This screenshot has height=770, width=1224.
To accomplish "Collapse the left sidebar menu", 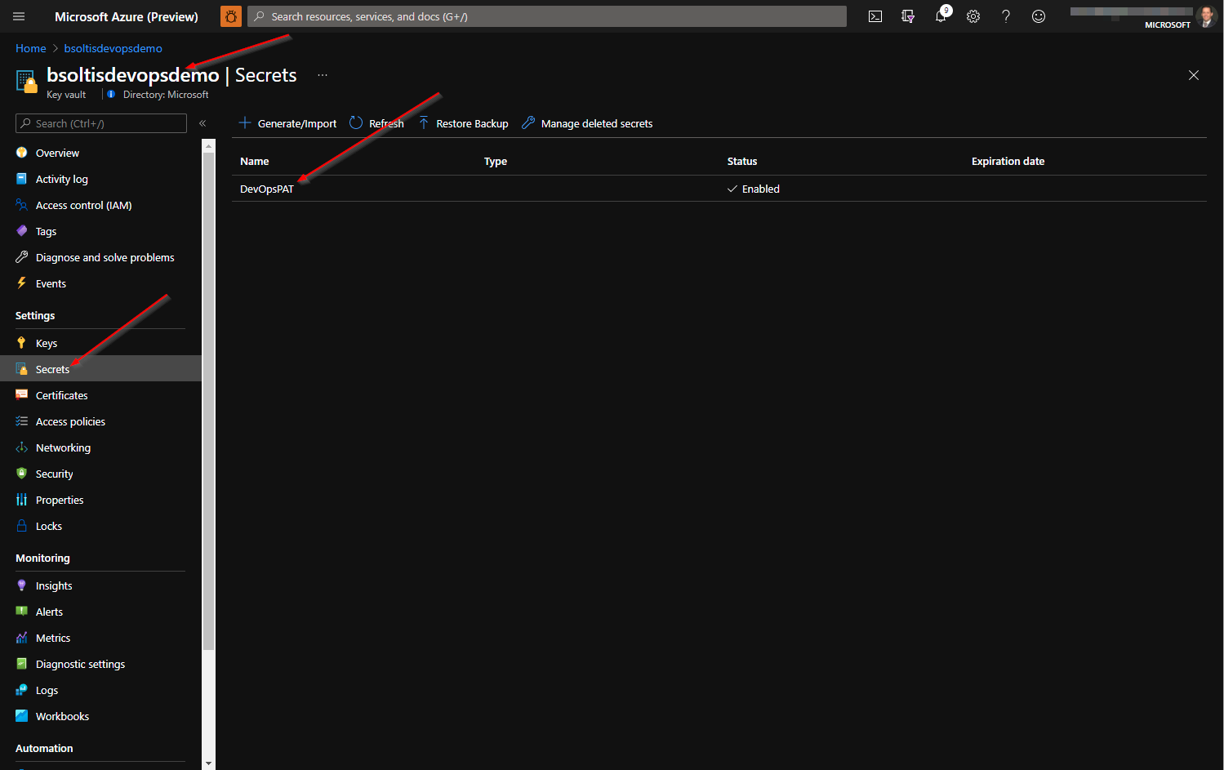I will (203, 123).
